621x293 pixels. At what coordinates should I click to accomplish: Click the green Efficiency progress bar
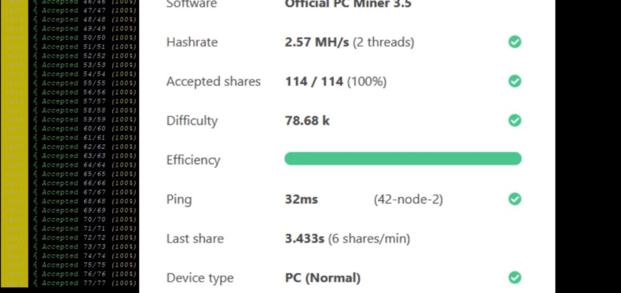[403, 159]
